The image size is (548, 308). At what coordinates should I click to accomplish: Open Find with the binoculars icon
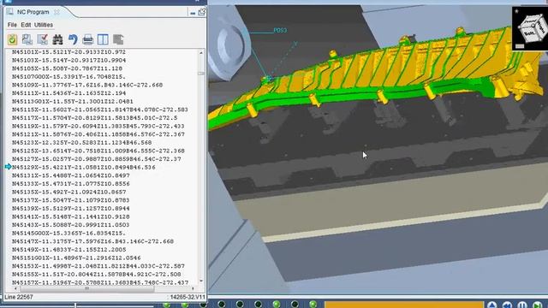57,39
